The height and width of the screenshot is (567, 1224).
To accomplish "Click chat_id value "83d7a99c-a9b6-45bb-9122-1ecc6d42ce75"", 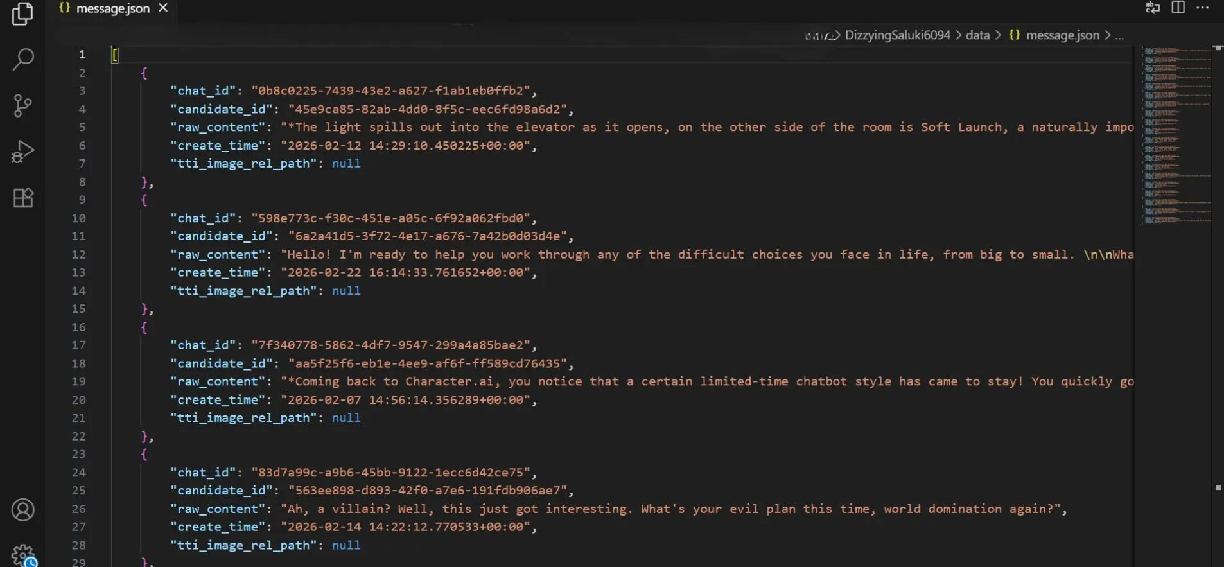I will click(391, 472).
